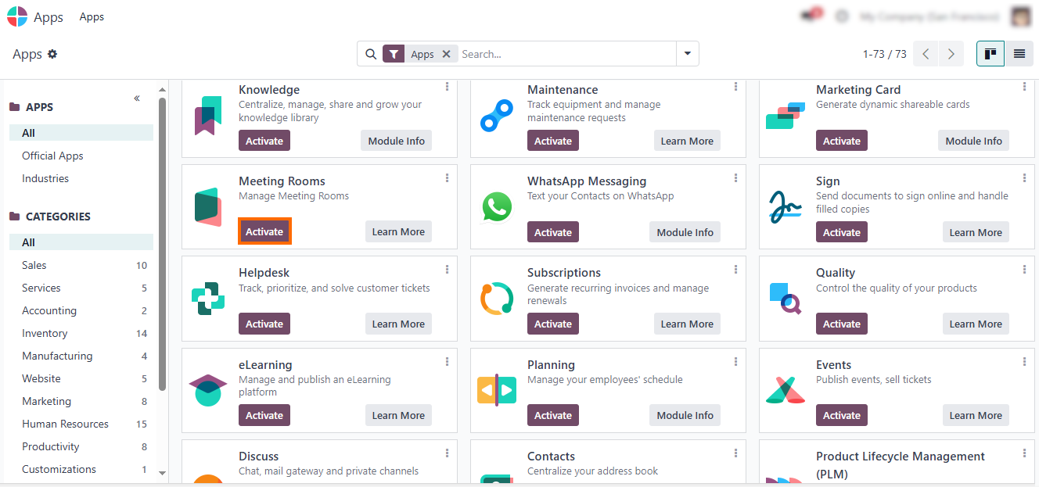Viewport: 1039px width, 487px height.
Task: Click the WhatsApp Messaging app icon
Action: pyautogui.click(x=496, y=208)
